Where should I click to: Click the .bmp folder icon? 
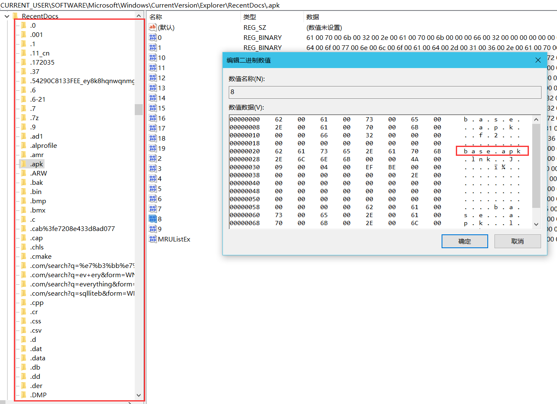tap(24, 201)
